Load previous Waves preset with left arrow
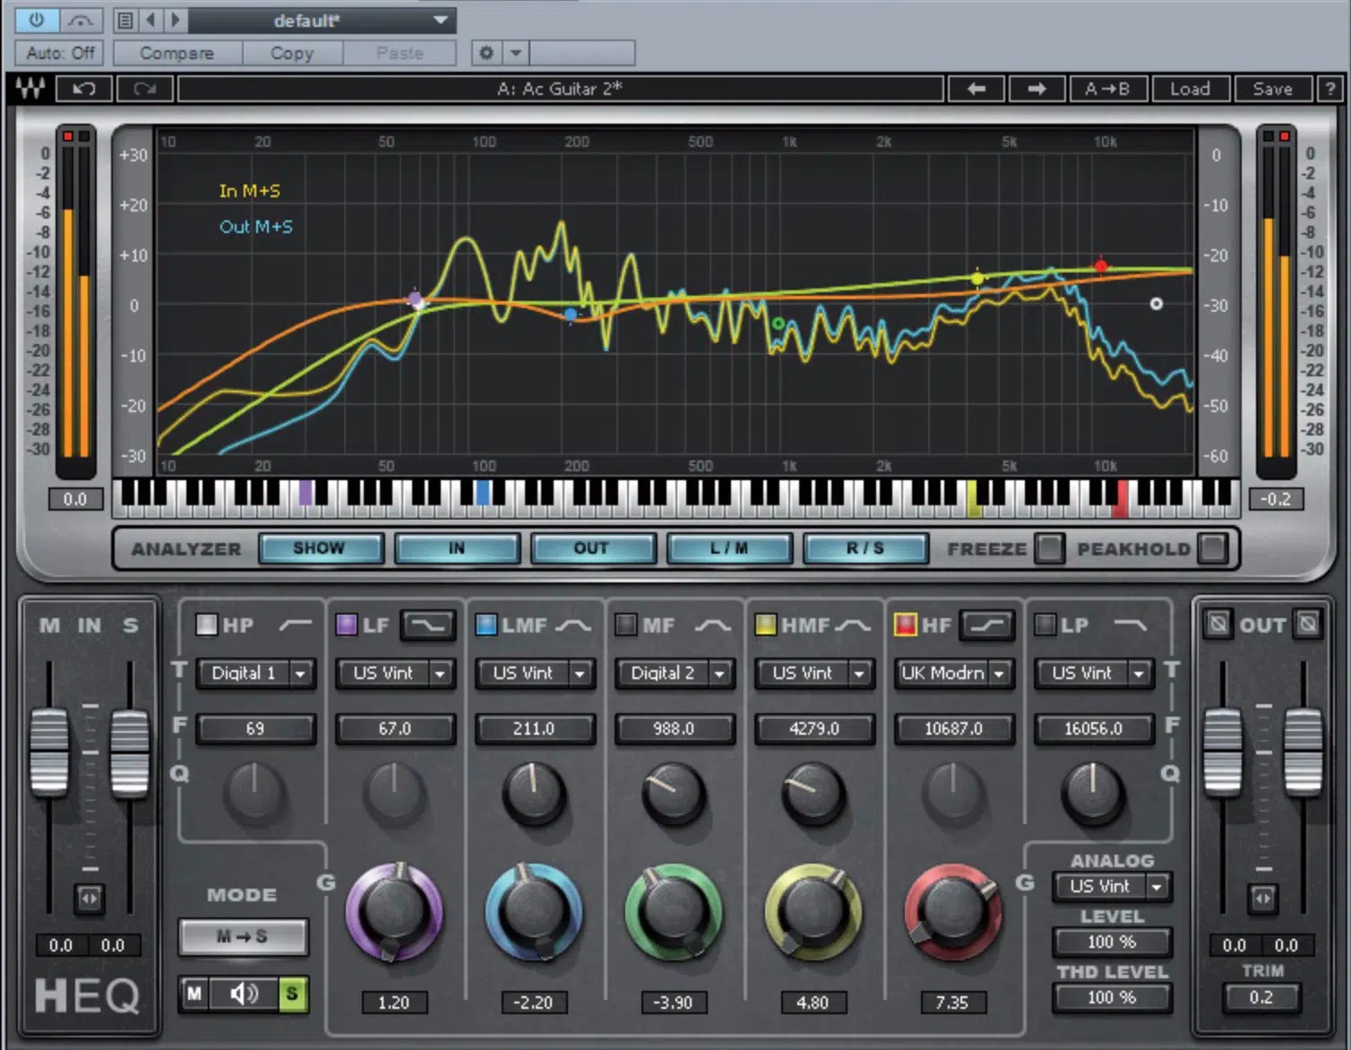This screenshot has width=1351, height=1050. (976, 89)
